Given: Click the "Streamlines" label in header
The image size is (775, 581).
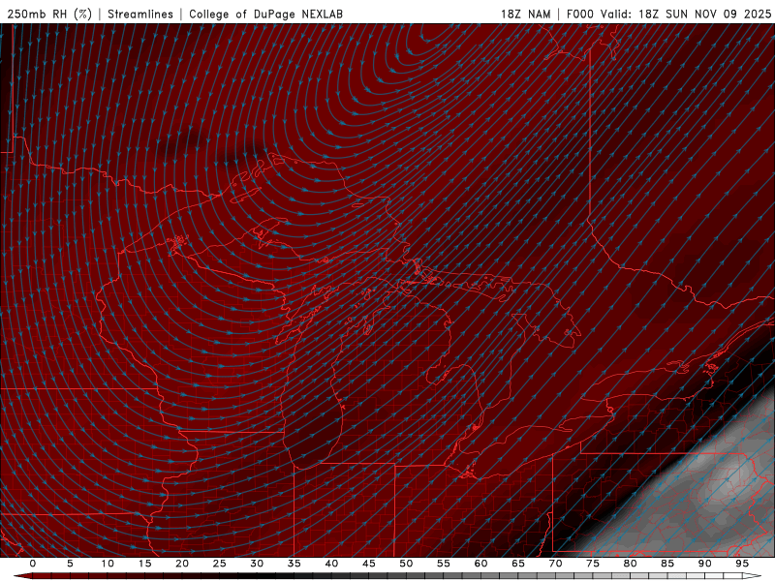Looking at the screenshot, I should coord(140,14).
